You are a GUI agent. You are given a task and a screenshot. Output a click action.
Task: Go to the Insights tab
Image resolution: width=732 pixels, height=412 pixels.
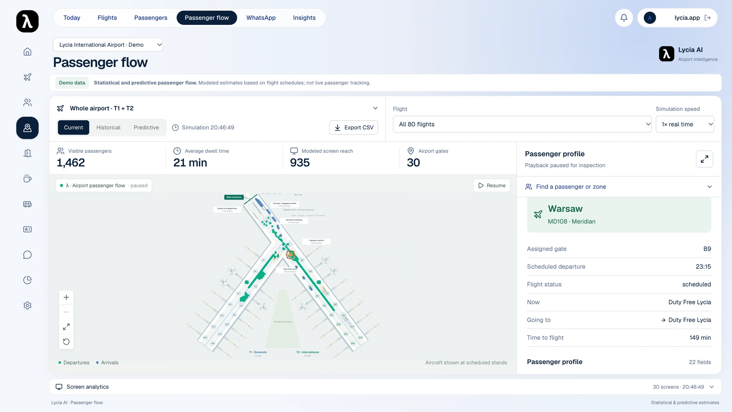click(x=304, y=18)
